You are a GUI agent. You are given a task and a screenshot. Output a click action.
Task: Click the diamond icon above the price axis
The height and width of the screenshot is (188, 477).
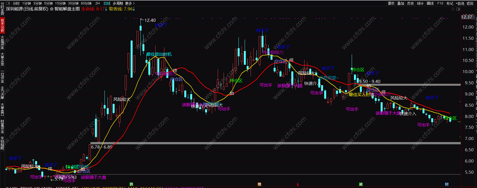(x=453, y=9)
